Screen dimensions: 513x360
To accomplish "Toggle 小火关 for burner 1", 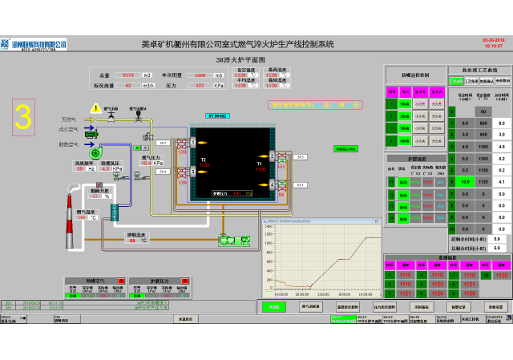I will (419, 103).
